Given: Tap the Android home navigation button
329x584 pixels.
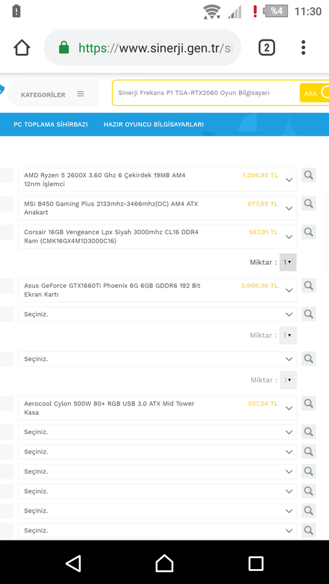Looking at the screenshot, I should tap(164, 563).
